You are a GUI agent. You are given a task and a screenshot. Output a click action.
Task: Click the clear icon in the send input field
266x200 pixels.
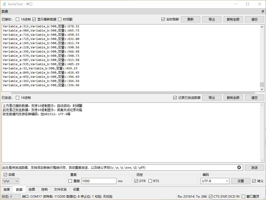coord(239,167)
